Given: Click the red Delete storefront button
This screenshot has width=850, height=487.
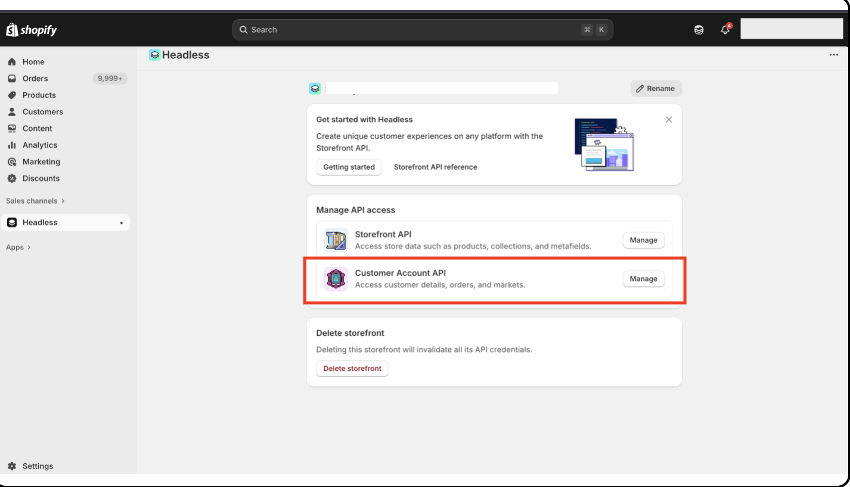Looking at the screenshot, I should pyautogui.click(x=352, y=369).
